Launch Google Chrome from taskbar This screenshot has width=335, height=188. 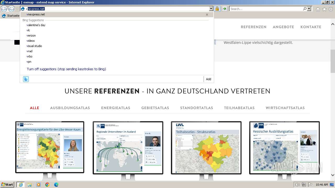[47, 185]
